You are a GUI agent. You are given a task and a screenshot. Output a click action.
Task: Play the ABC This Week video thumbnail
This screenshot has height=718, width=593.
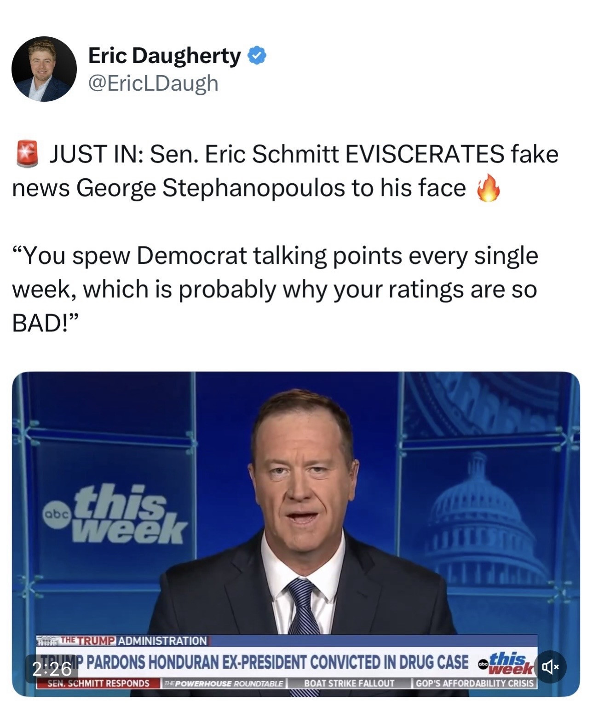(296, 534)
